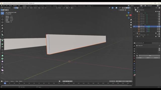Expand Plane.004 in the outliner
This screenshot has height=90, width=161.
137,30
